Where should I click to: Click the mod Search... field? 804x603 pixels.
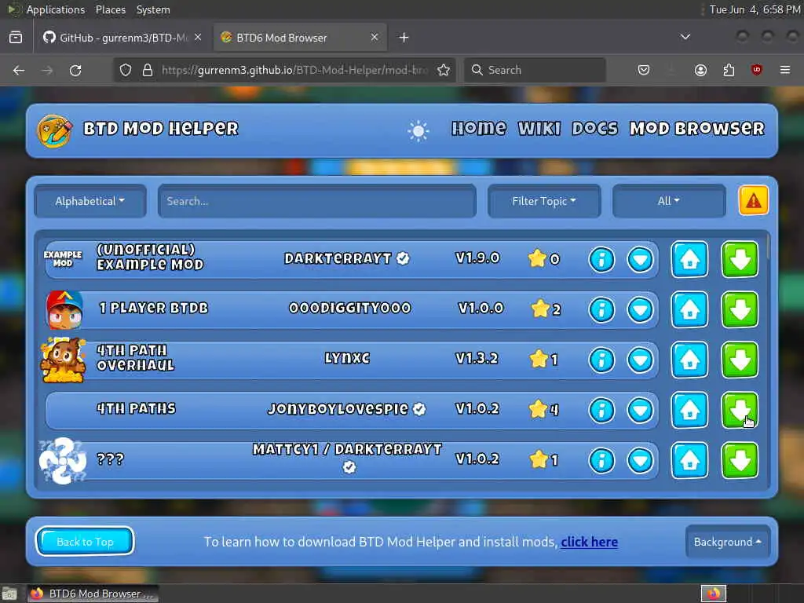tap(317, 201)
